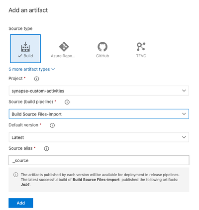Click the Build checkmark label

pos(25,56)
